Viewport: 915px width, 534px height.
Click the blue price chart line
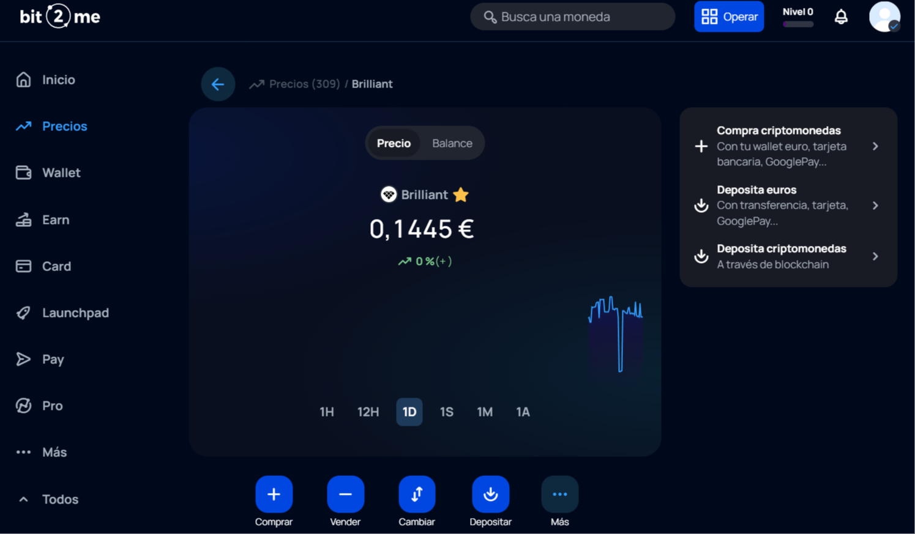616,333
